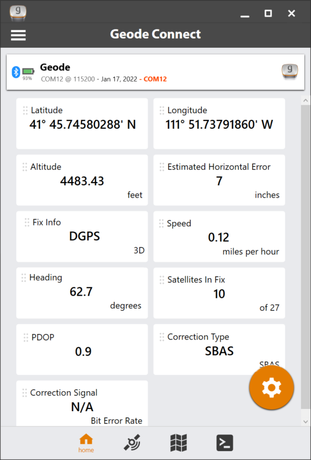Click the 3D fix label
Viewport: 311px width, 460px height.
click(139, 251)
